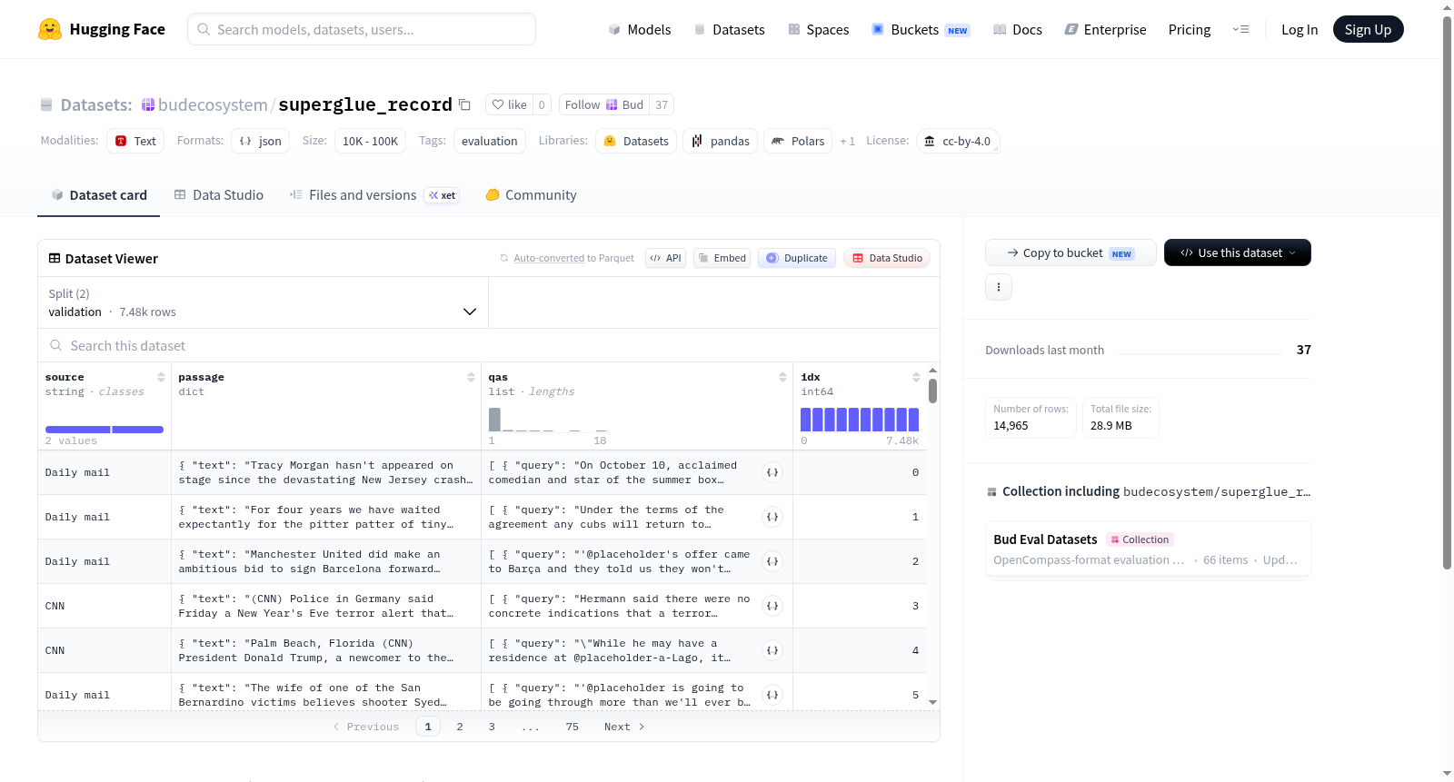The image size is (1454, 782).
Task: Click the API button
Action: 666,258
